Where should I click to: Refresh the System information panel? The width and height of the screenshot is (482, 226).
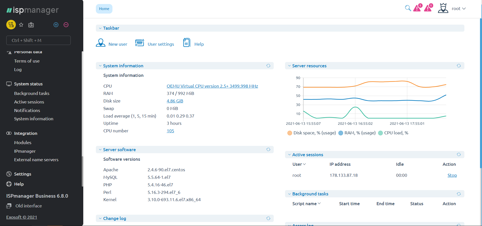(268, 66)
